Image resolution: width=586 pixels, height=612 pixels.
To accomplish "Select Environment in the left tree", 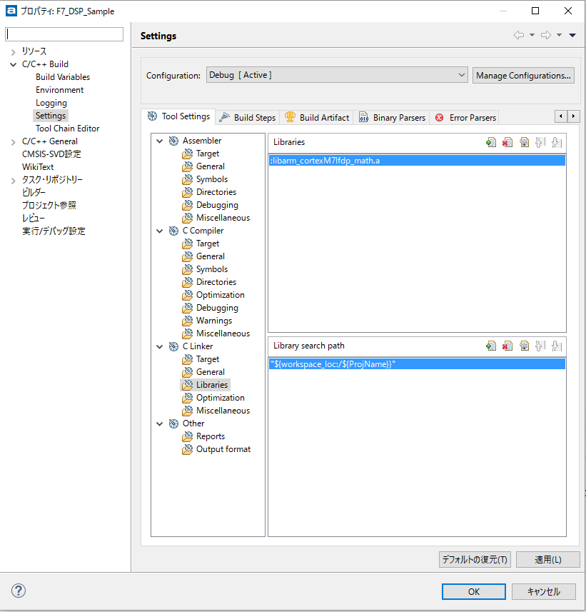I will pyautogui.click(x=60, y=90).
